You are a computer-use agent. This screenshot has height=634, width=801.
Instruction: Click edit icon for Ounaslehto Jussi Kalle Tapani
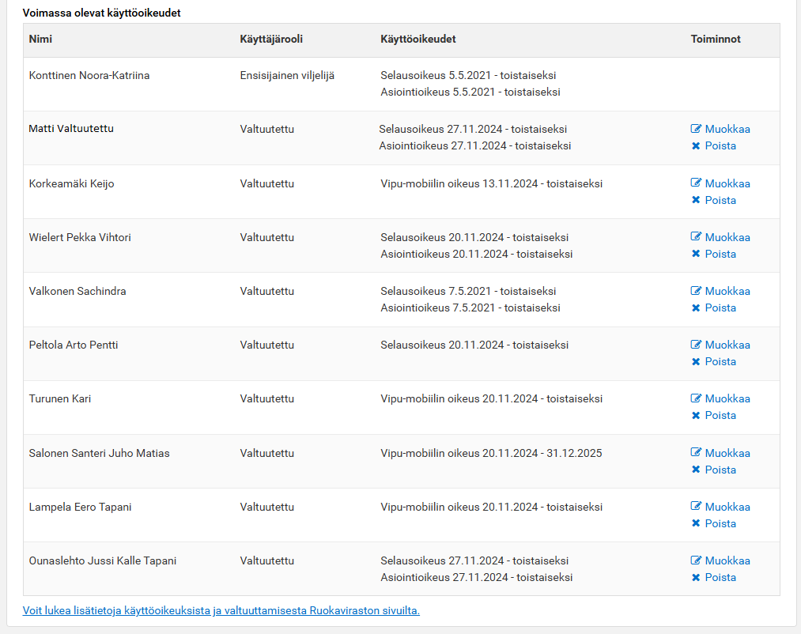(696, 560)
